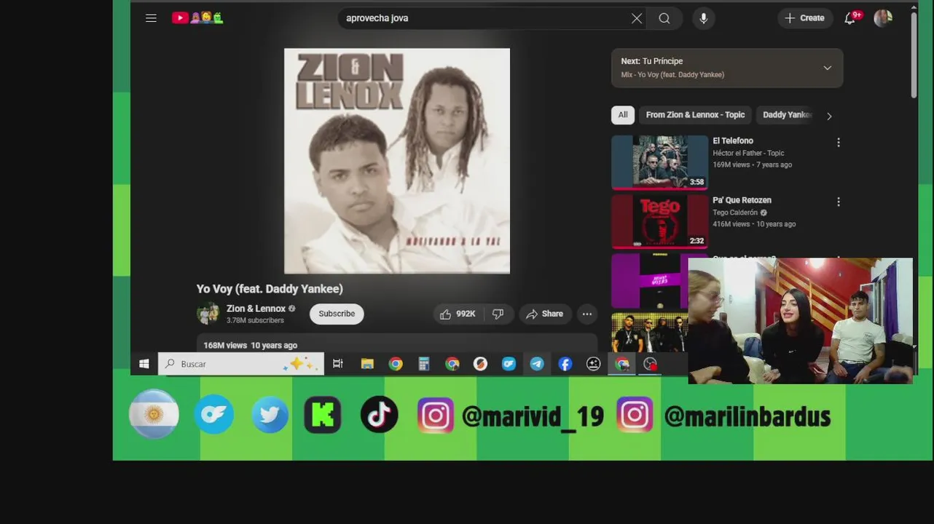Open options menu for Pa' Que Retozen
The image size is (934, 524).
(x=839, y=202)
